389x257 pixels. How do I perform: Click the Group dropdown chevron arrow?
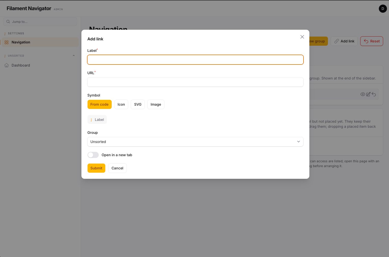point(298,142)
